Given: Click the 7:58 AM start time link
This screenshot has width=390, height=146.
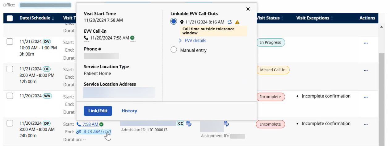Looking at the screenshot, I should [x=90, y=124].
